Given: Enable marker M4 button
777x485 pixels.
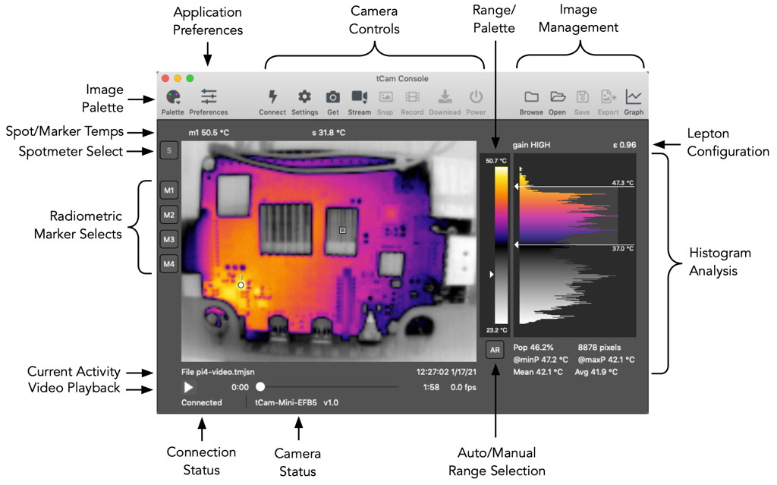Looking at the screenshot, I should point(169,264).
